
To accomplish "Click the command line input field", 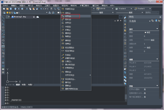I will [67, 103].
